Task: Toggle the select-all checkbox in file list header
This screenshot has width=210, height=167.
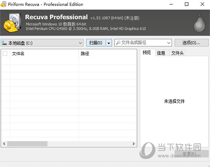Action: [x=5, y=54]
